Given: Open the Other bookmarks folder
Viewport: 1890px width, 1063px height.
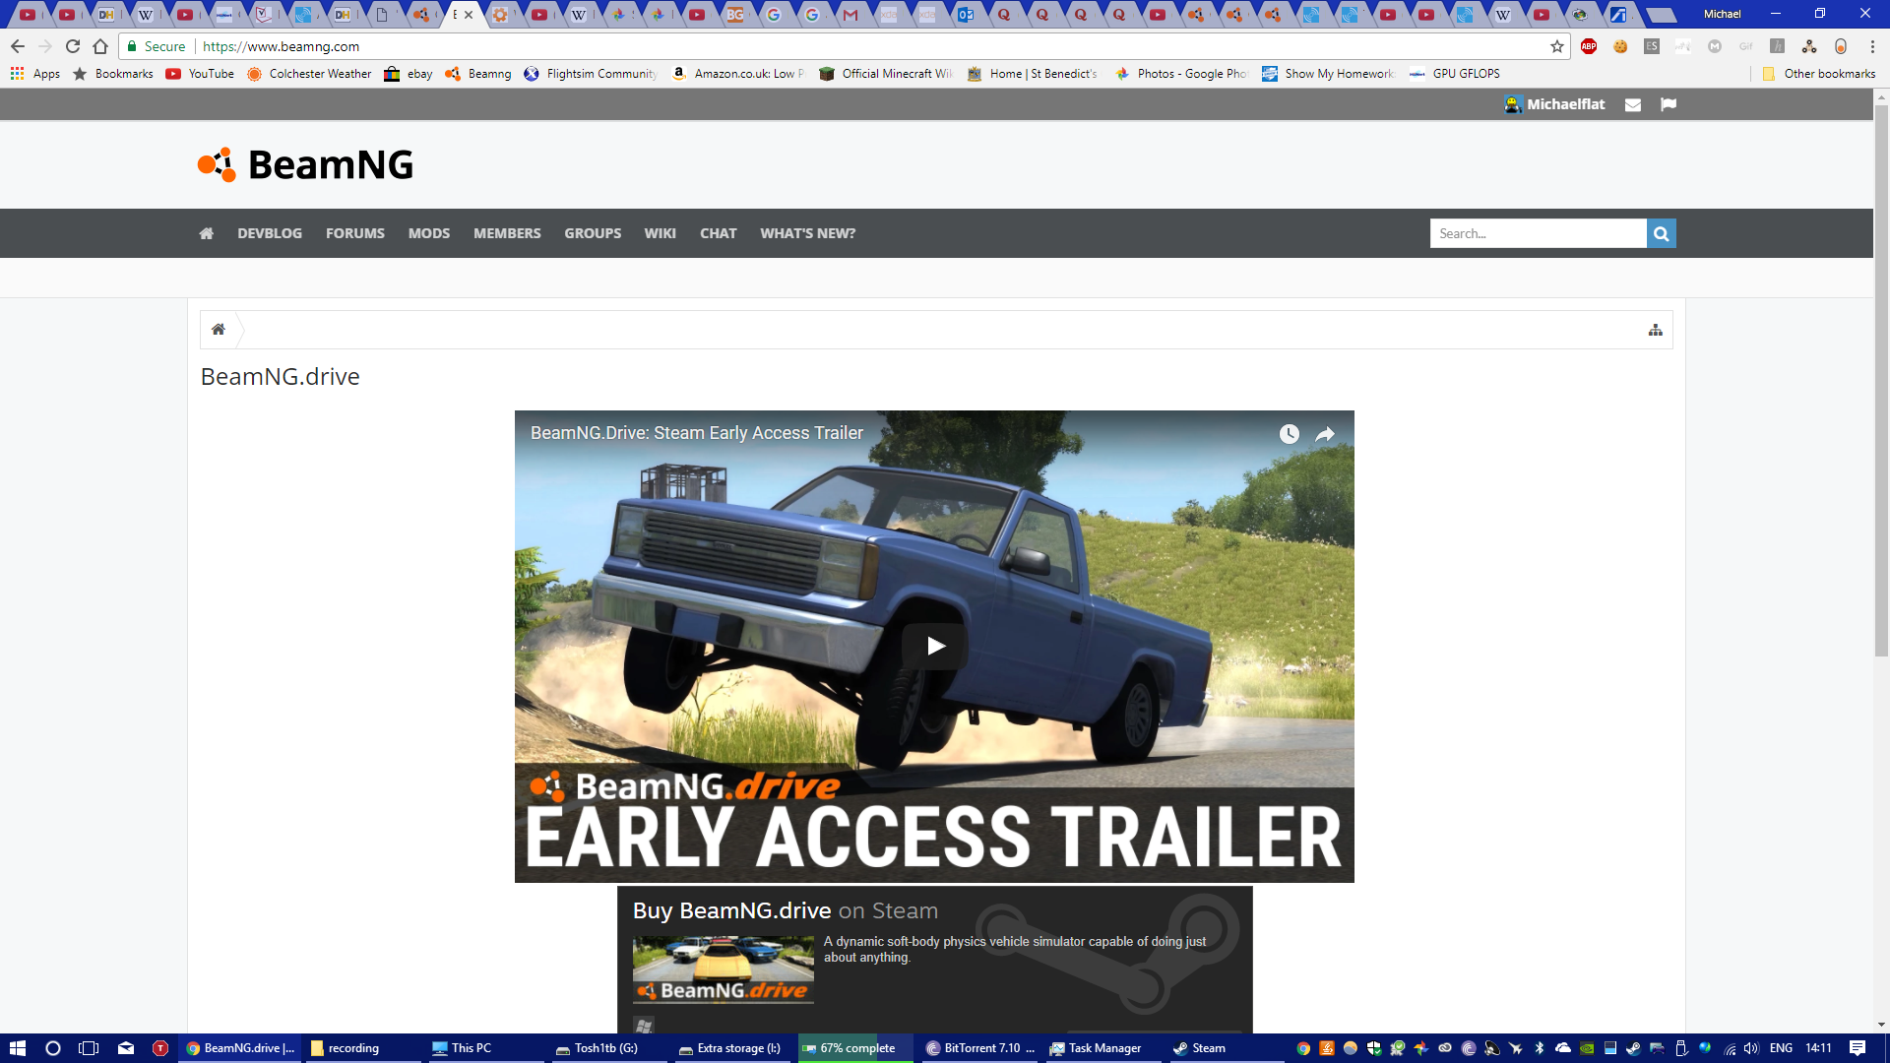Looking at the screenshot, I should pos(1819,74).
